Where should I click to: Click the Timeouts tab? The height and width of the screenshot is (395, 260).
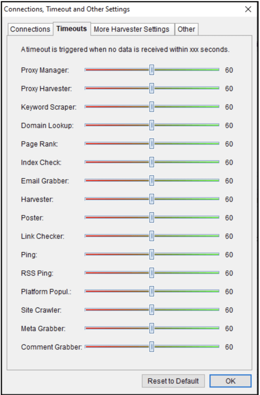click(x=72, y=29)
